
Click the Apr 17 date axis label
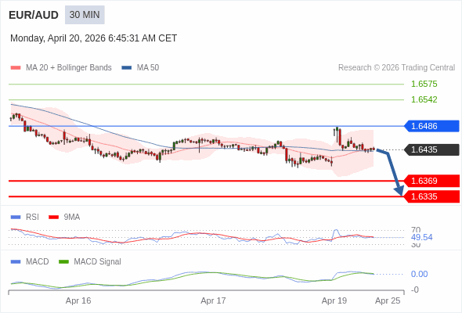[213, 300]
